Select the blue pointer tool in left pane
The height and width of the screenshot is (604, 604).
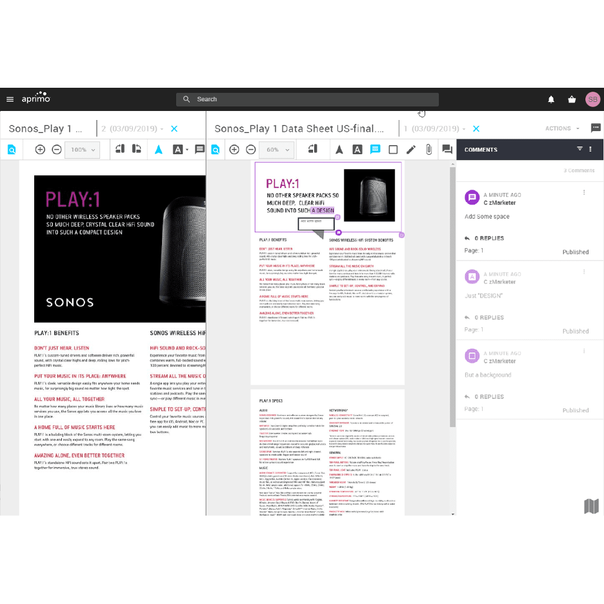click(158, 150)
